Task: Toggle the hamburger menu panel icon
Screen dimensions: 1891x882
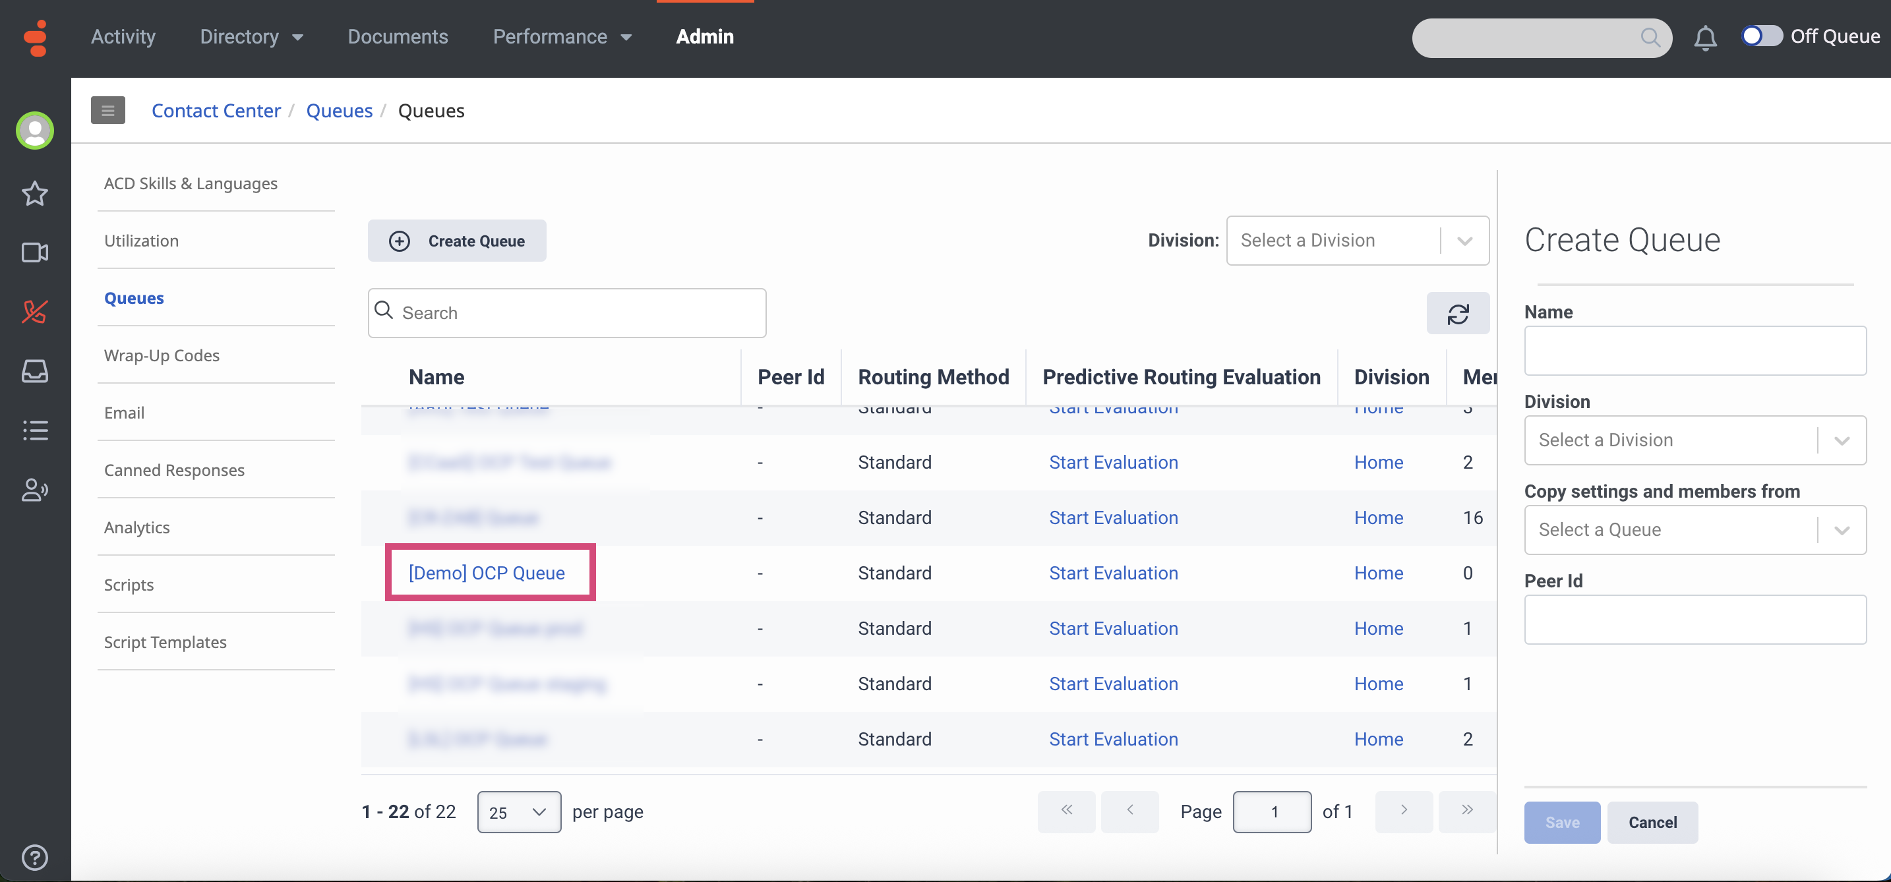Action: 108,111
